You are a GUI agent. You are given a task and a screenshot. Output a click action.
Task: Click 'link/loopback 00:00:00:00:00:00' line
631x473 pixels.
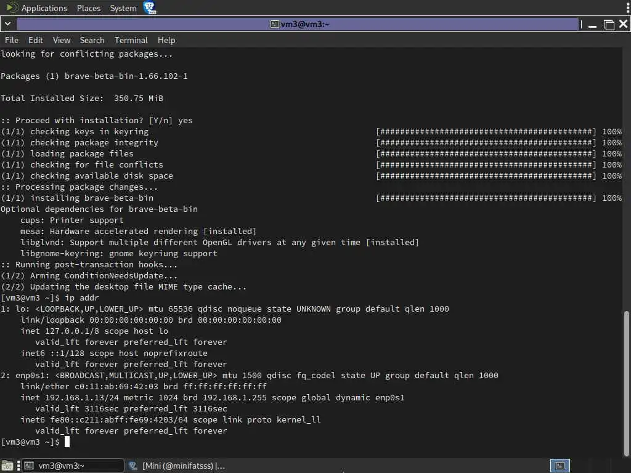(151, 320)
